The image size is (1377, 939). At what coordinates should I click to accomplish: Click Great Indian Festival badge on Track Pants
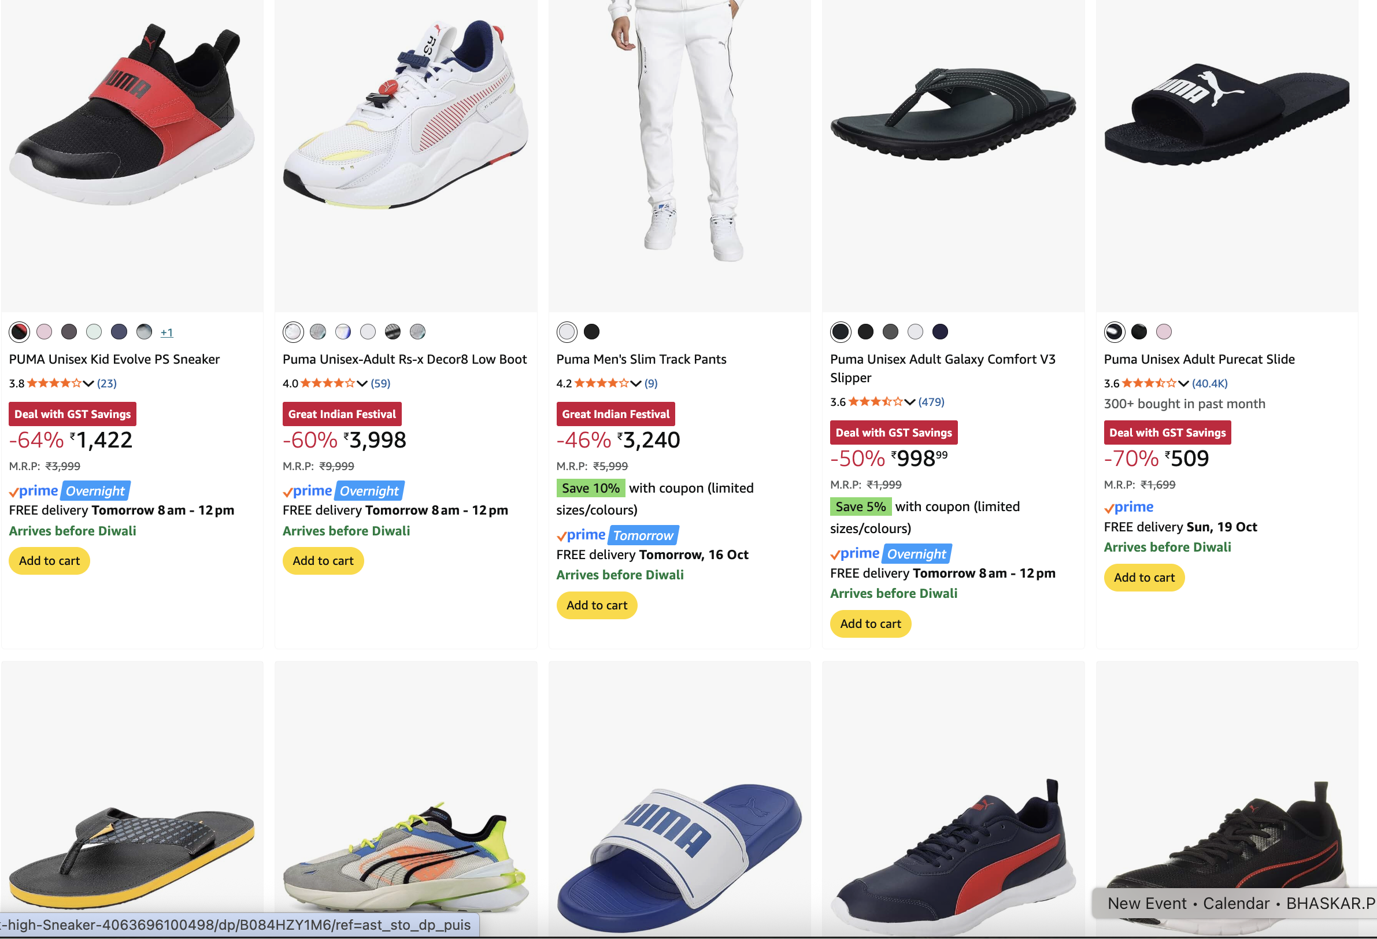tap(615, 414)
